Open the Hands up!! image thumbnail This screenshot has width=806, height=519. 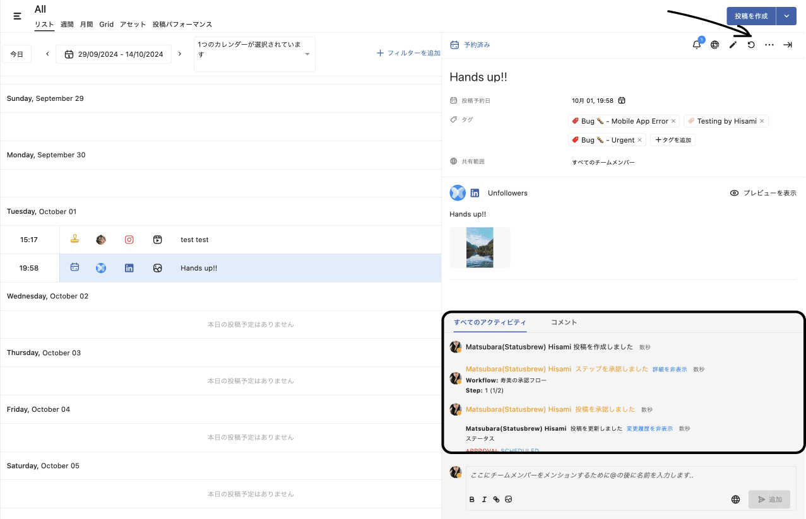tap(480, 248)
